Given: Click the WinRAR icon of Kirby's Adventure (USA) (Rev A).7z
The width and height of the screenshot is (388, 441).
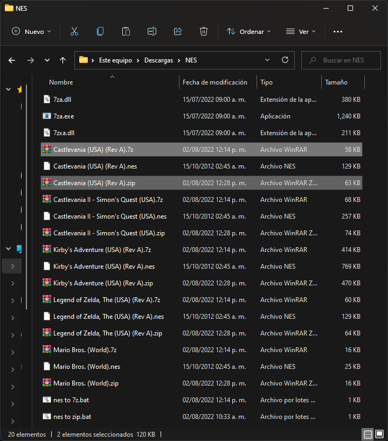Looking at the screenshot, I should click(47, 249).
